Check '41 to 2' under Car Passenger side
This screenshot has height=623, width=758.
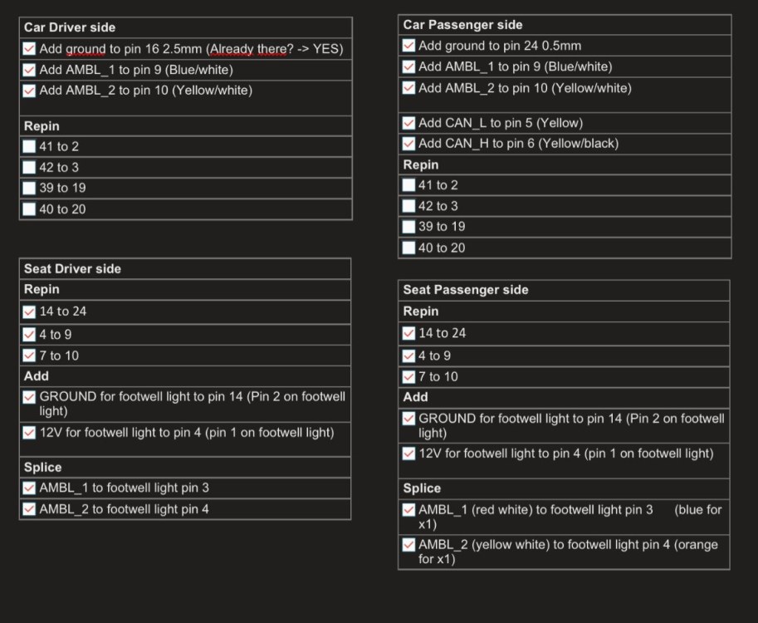click(x=408, y=185)
